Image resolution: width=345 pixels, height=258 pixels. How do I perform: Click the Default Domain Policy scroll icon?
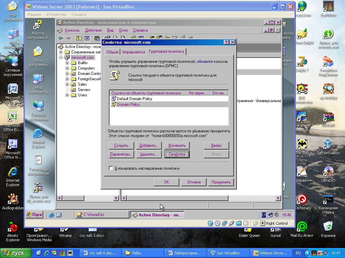point(114,98)
